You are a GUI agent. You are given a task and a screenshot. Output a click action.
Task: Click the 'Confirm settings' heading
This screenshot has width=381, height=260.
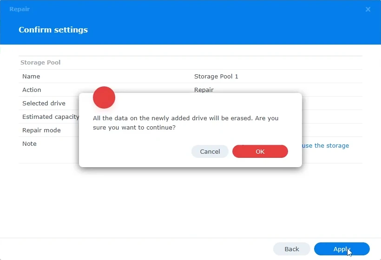(53, 30)
